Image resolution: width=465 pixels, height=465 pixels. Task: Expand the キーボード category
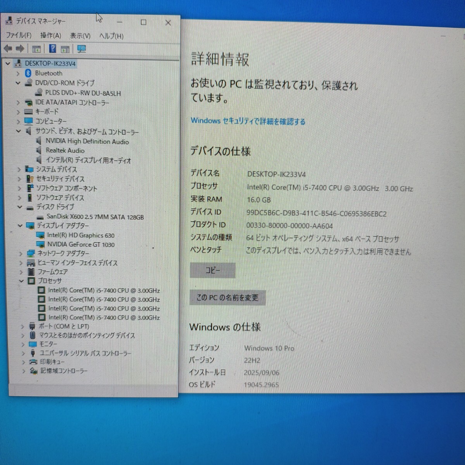click(18, 112)
